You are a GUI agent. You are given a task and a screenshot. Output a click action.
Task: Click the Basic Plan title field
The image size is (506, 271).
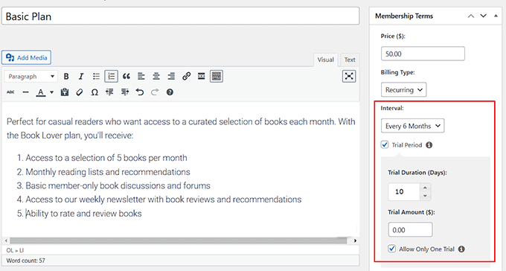pyautogui.click(x=180, y=16)
